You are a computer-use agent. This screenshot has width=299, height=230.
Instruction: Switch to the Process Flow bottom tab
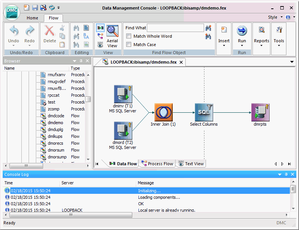click(157, 164)
